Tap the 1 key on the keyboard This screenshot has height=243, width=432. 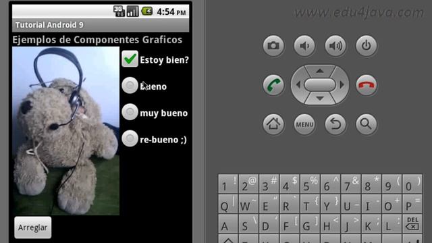[x=228, y=184]
